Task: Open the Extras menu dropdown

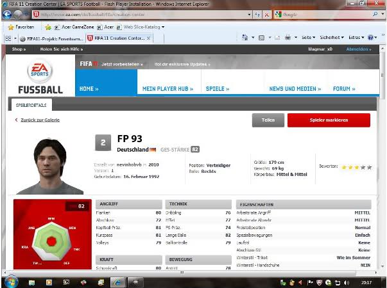Action: pyautogui.click(x=356, y=37)
